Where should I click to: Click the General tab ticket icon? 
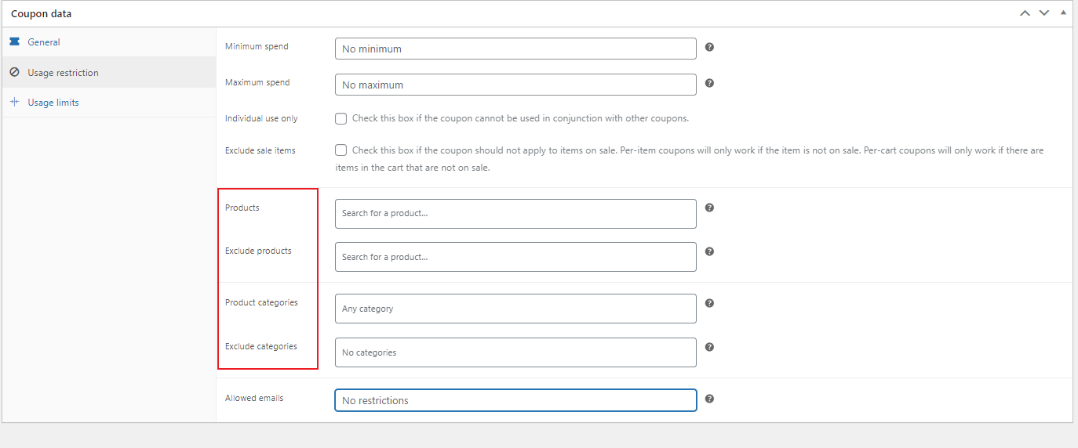[14, 42]
